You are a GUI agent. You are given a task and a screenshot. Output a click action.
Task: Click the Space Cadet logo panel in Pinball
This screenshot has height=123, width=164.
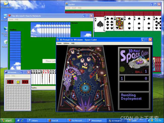[134, 61]
